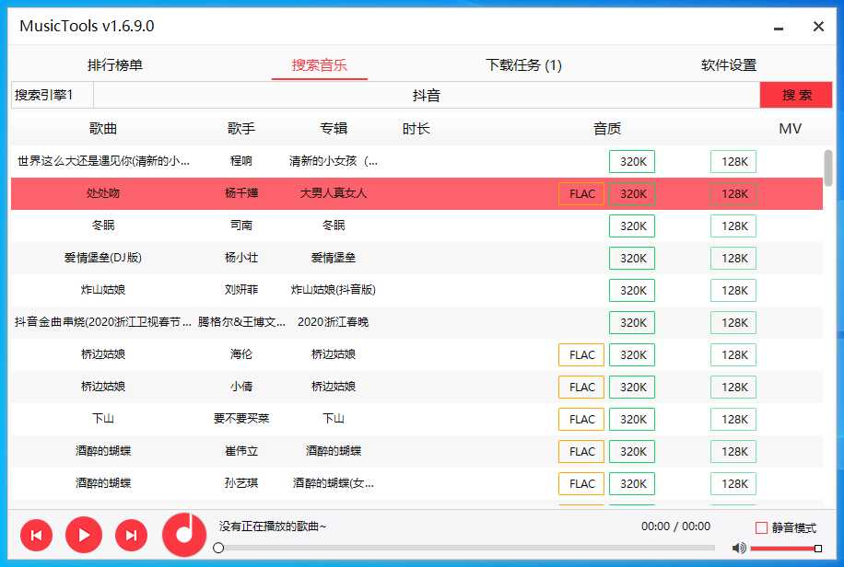This screenshot has height=567, width=844.
Task: Start playback with the play button
Action: click(x=84, y=536)
